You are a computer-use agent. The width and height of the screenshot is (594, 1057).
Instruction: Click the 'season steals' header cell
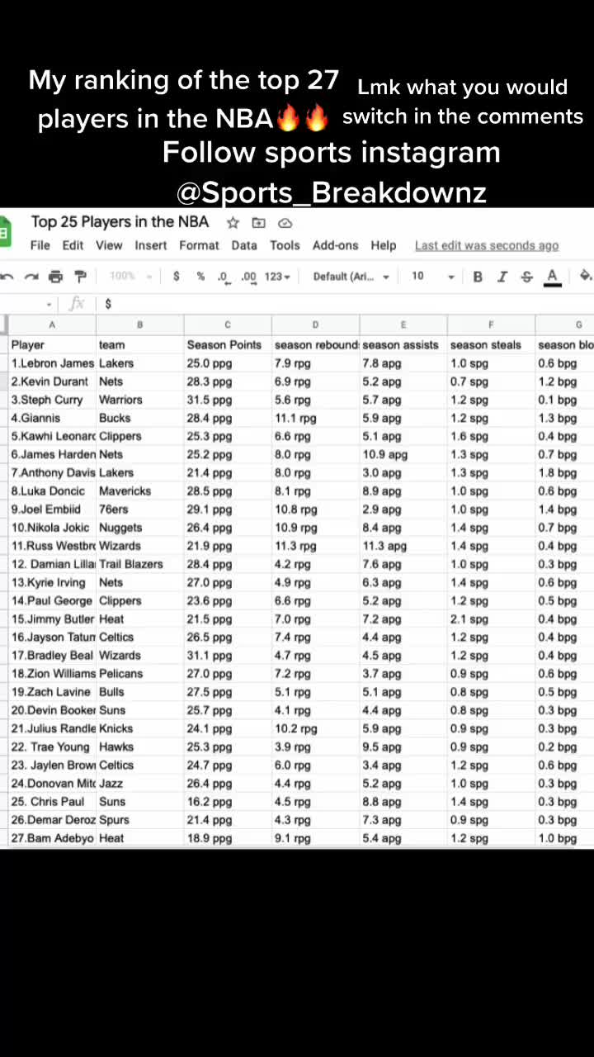(491, 344)
